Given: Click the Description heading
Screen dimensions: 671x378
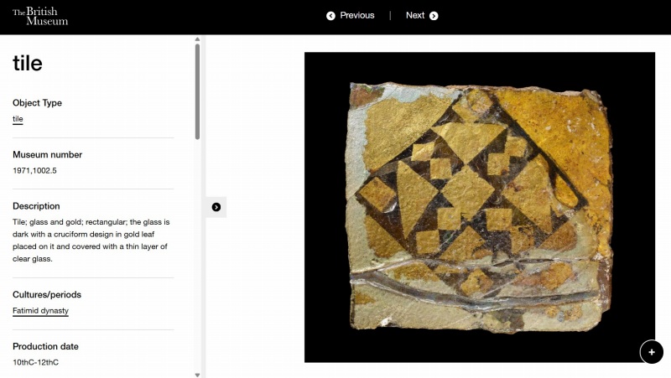Looking at the screenshot, I should coord(36,206).
